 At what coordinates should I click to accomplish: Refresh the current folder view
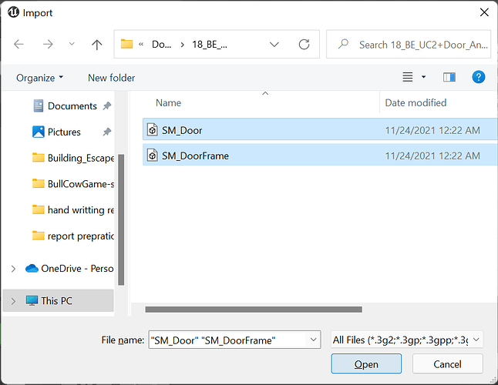(304, 45)
